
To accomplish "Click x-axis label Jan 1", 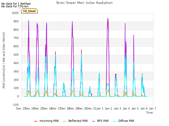I will (100, 108).
